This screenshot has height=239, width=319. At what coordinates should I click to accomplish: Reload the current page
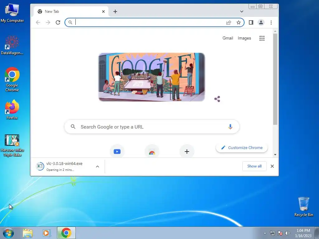pos(58,22)
